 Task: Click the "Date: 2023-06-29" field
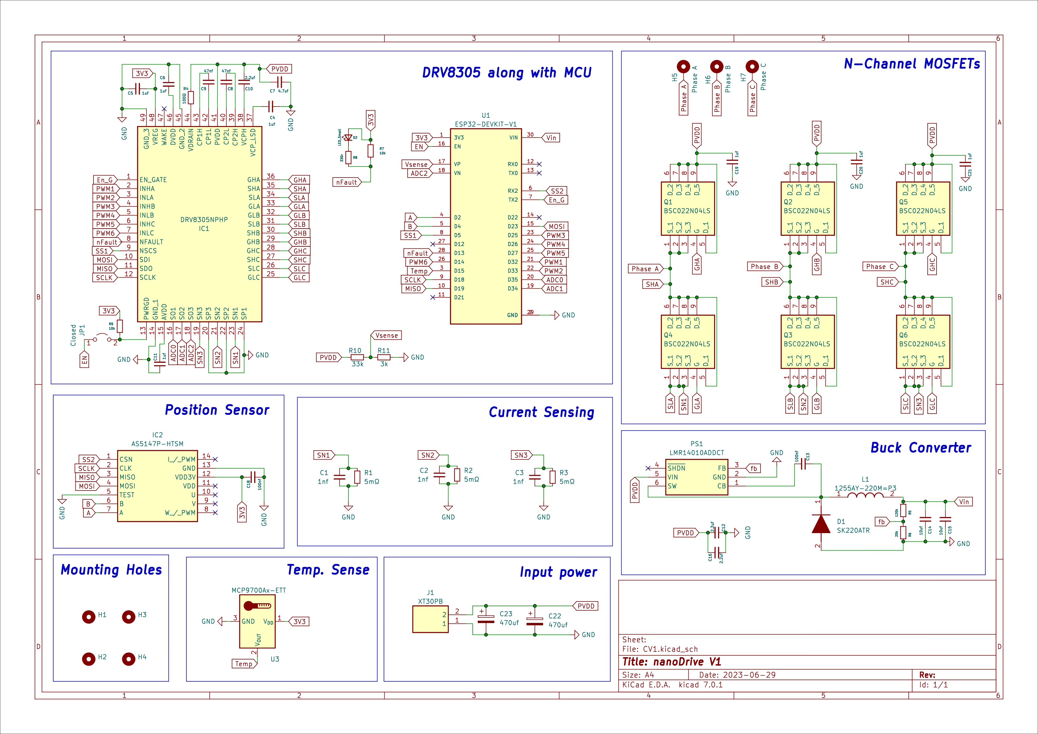click(x=737, y=675)
